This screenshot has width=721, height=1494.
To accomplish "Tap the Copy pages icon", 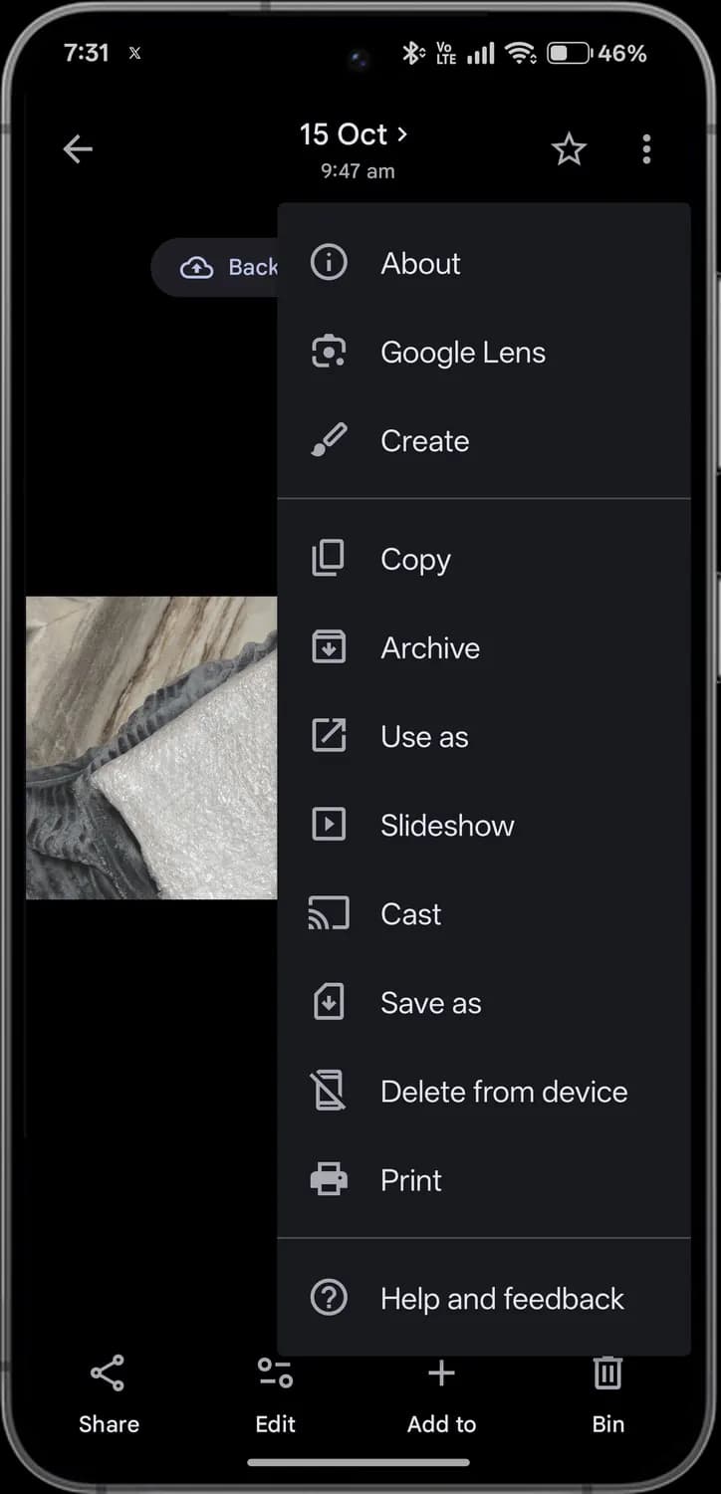I will point(329,559).
